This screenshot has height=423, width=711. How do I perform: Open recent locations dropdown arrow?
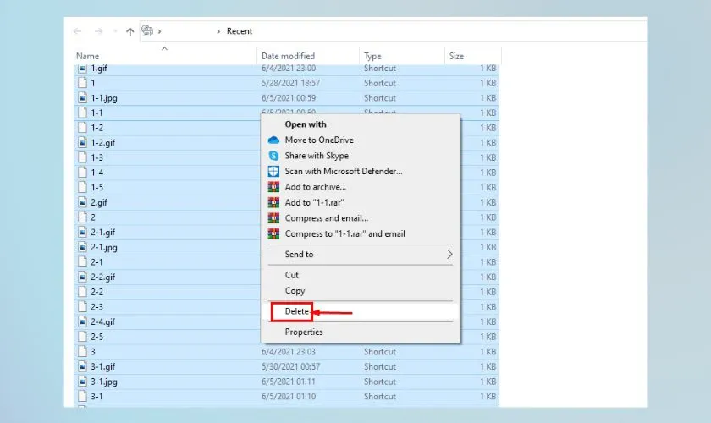tap(113, 31)
